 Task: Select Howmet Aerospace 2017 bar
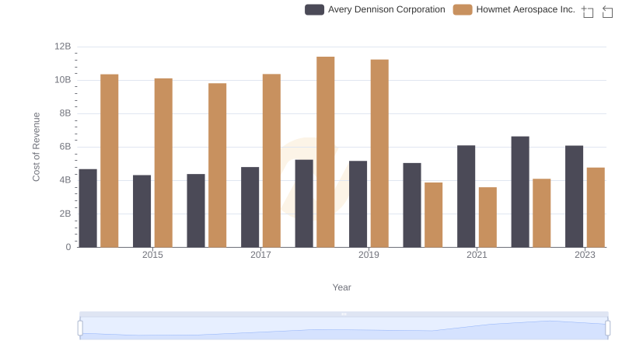271,161
